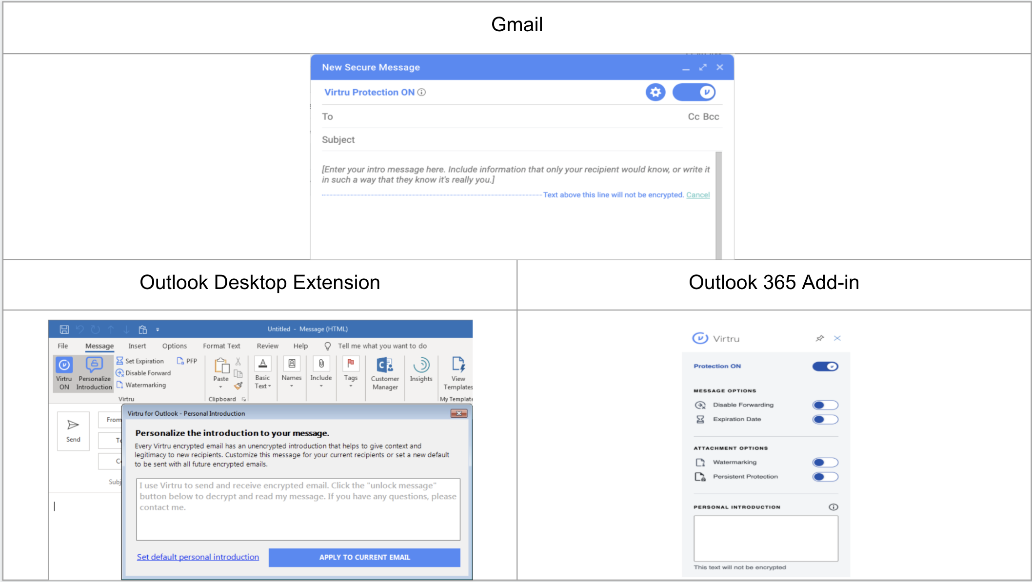Click Disable Forward in Virtru group
The width and height of the screenshot is (1032, 582).
(x=143, y=373)
